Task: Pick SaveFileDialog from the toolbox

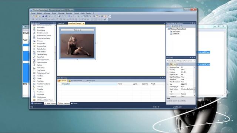Action: pyautogui.click(x=42, y=54)
